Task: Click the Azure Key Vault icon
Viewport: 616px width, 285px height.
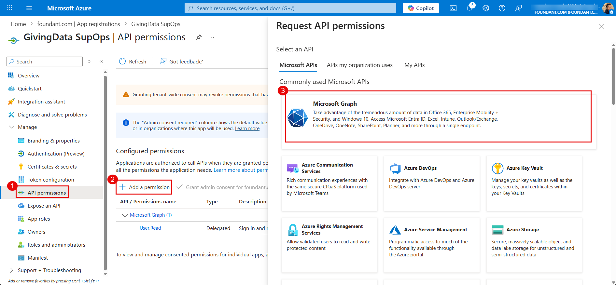Action: (x=497, y=168)
